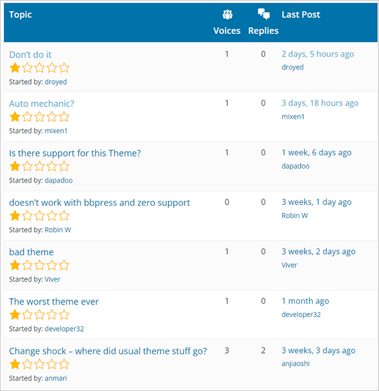Click the Replies speech bubbles icon
Screen dimensions: 379x391
(264, 15)
